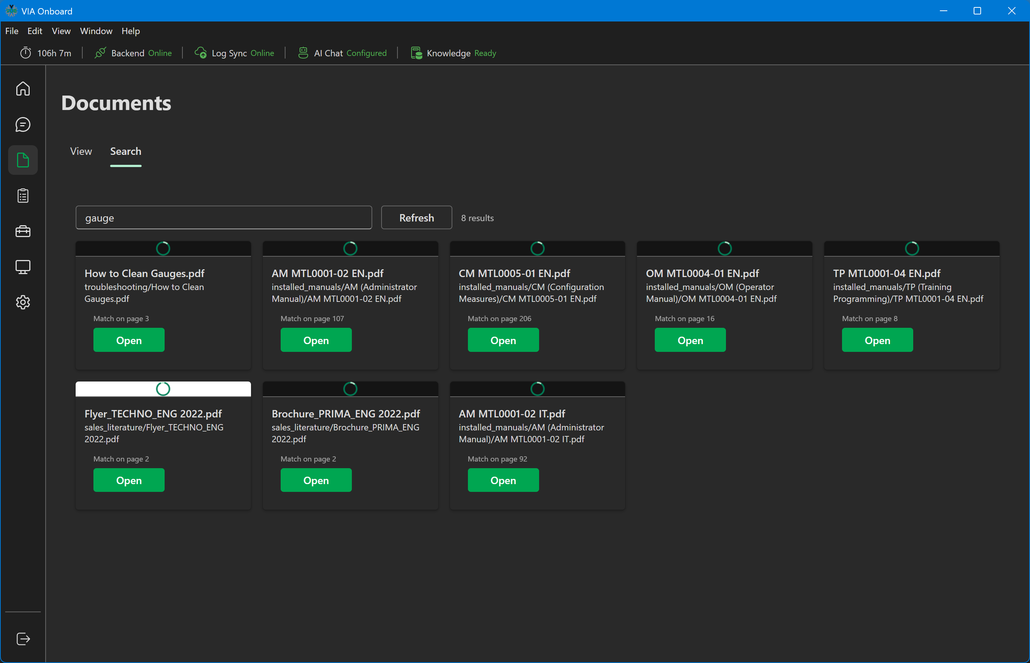Open How to Clean Gauges.pdf
The height and width of the screenshot is (663, 1030).
point(129,340)
